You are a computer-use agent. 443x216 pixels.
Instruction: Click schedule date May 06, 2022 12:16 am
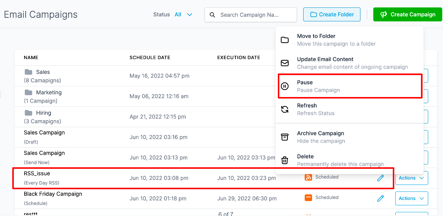coord(159,96)
